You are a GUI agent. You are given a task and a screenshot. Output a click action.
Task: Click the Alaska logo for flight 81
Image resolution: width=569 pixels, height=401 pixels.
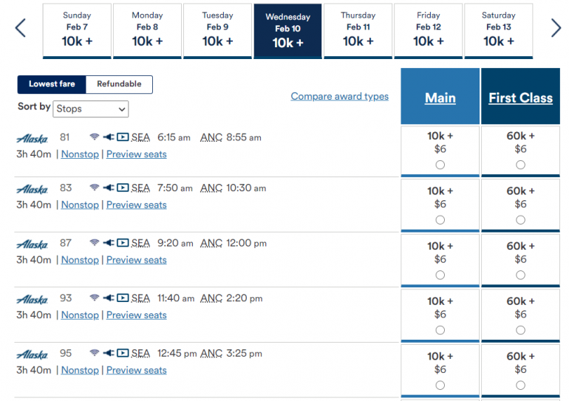tap(32, 138)
